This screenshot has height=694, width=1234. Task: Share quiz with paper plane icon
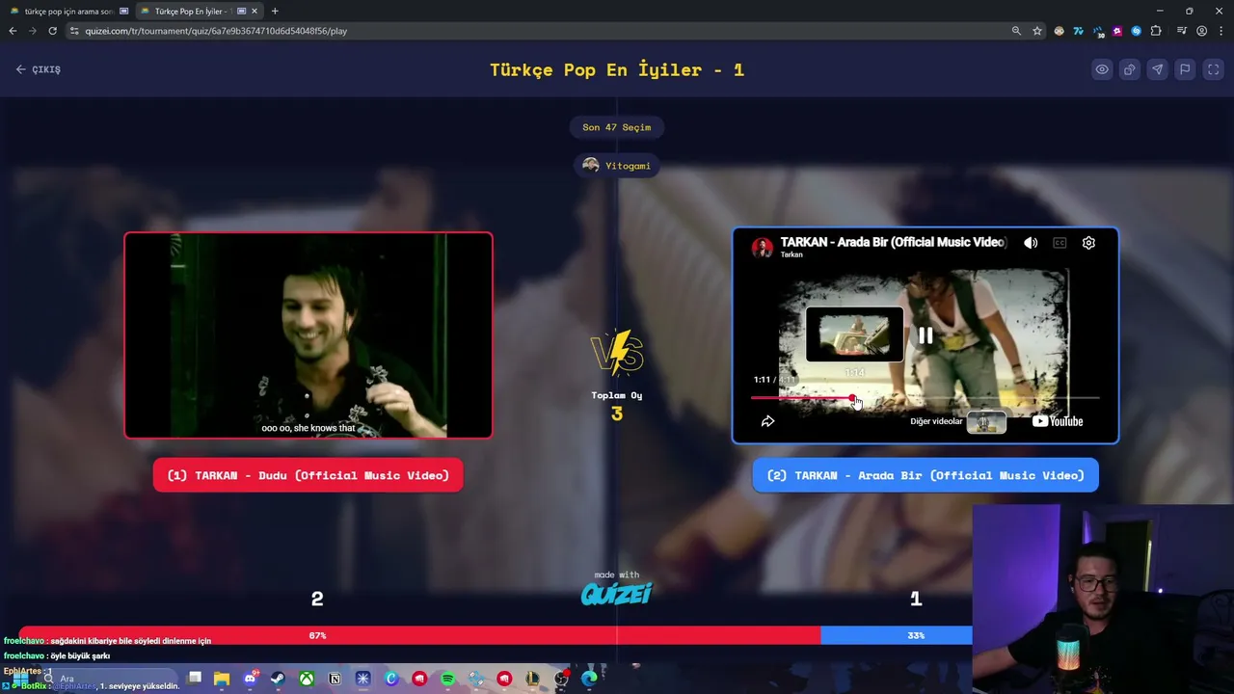tap(1158, 69)
